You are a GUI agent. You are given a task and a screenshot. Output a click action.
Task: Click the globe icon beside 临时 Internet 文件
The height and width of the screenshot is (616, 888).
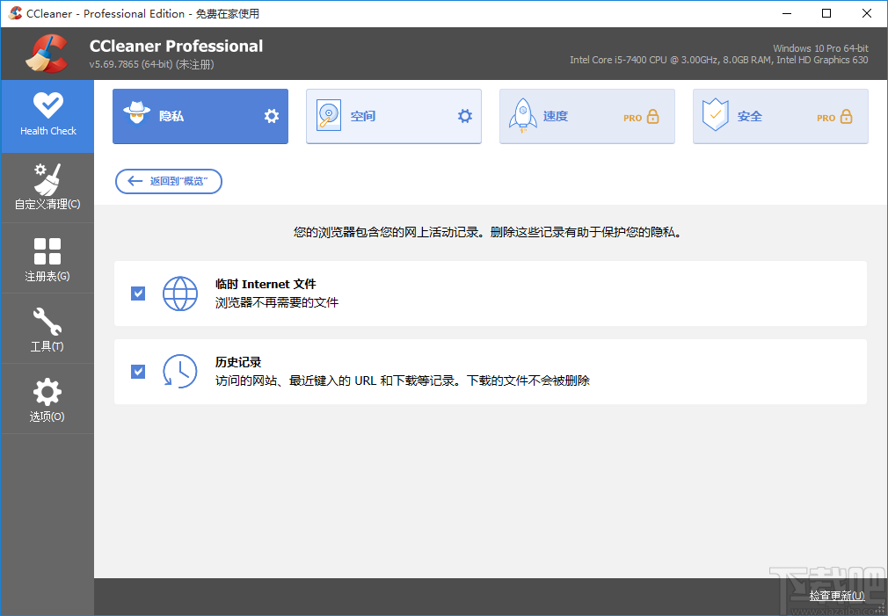click(x=180, y=293)
